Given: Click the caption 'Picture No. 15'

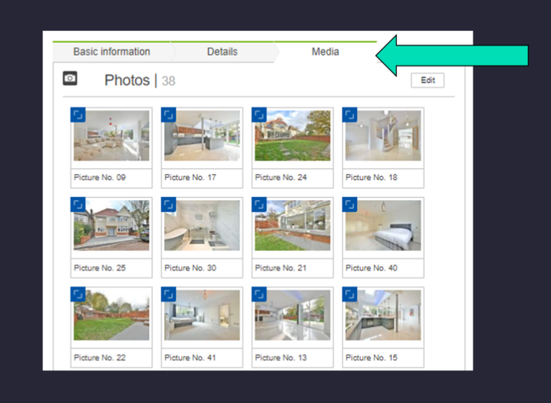Looking at the screenshot, I should [372, 358].
